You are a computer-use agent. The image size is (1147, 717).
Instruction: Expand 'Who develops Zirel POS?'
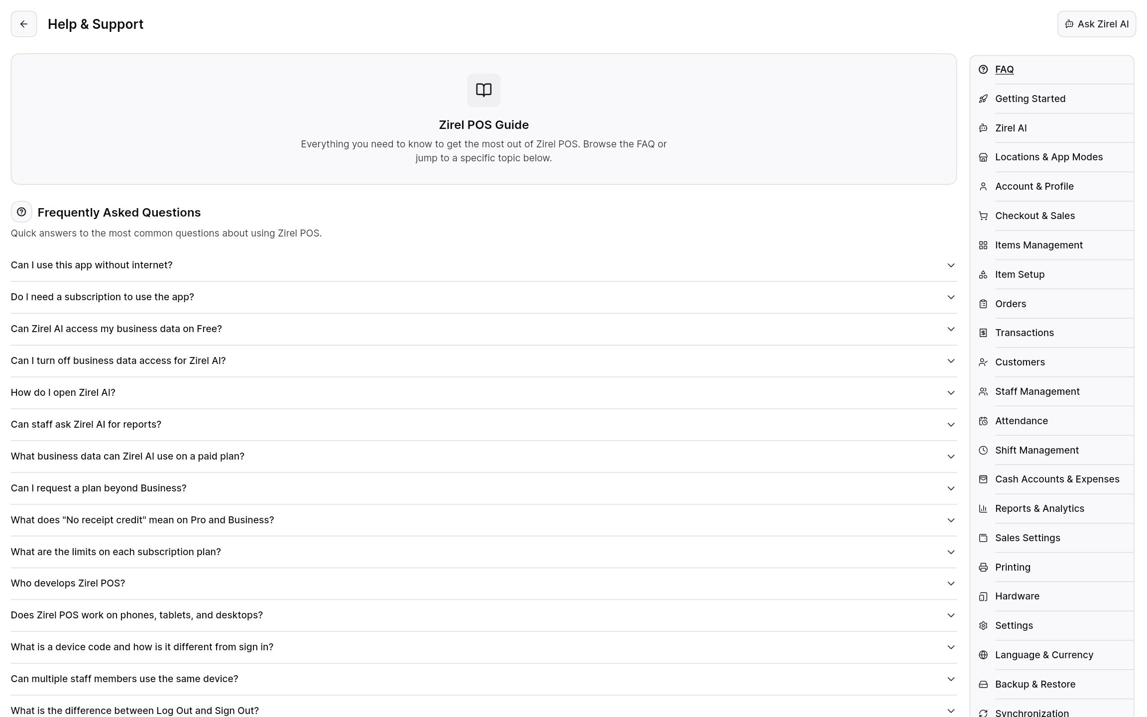(483, 584)
